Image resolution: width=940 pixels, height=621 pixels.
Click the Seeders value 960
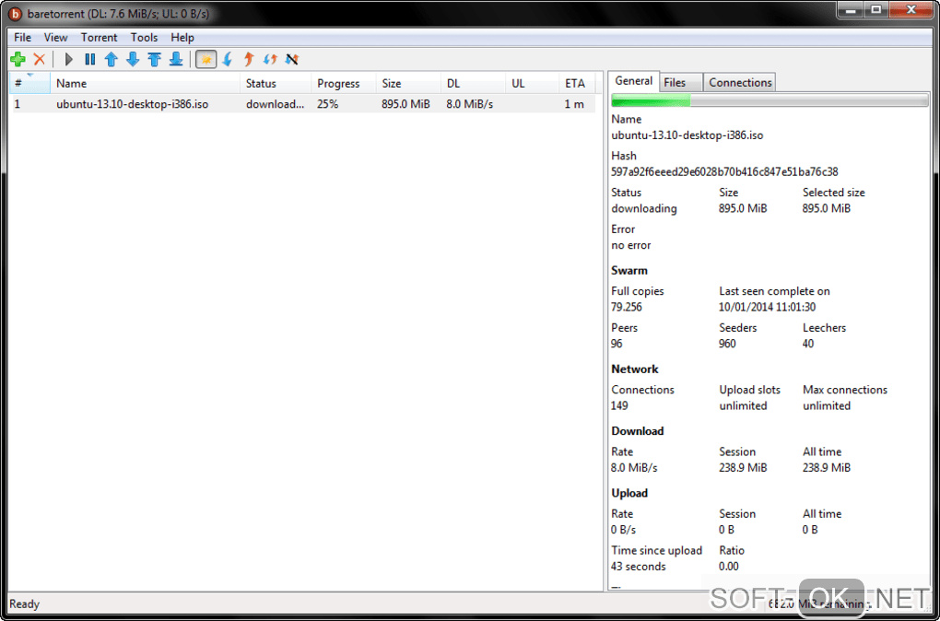[727, 344]
